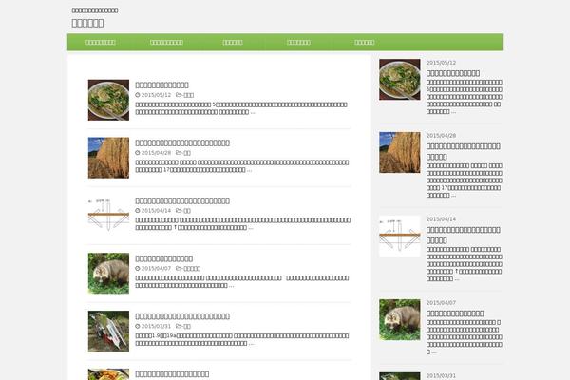Open the sidebar post title below 2015/04/14
Screen dimensions: 570x380
click(464, 236)
